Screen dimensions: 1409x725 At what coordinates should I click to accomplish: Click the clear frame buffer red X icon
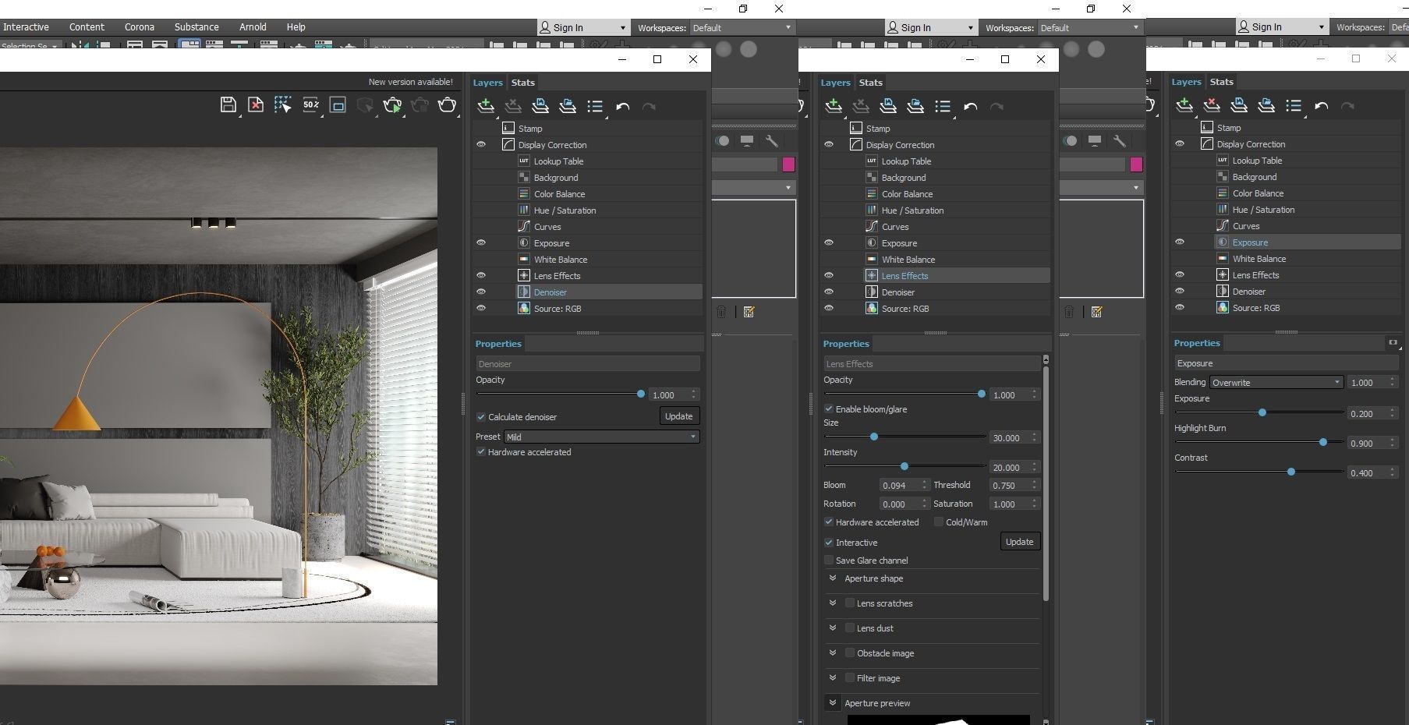pos(255,105)
